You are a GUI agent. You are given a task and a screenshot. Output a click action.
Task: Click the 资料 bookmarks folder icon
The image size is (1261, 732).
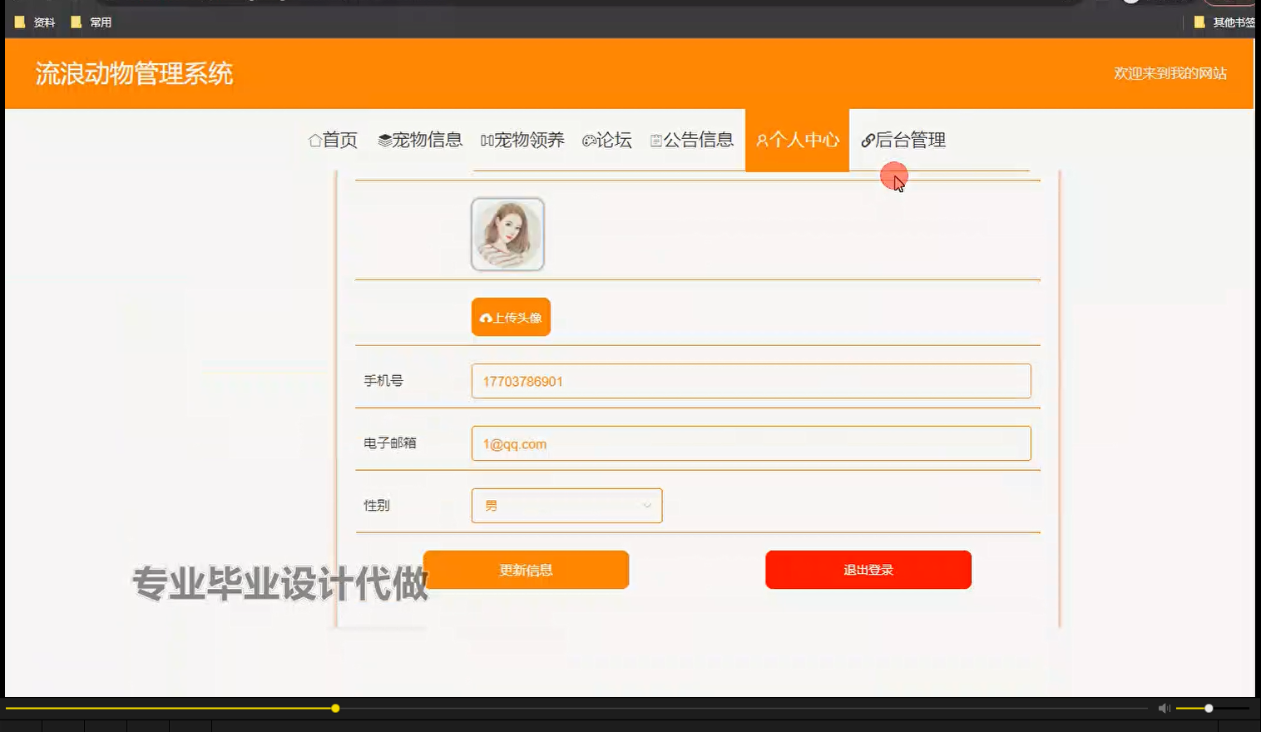[x=21, y=22]
